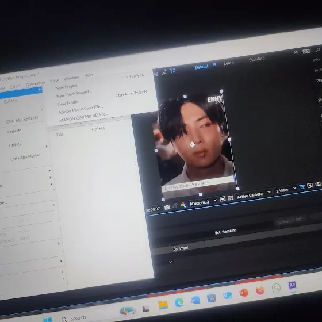The image size is (322, 322).
Task: Open WhatsApp from the taskbar
Action: point(276,288)
